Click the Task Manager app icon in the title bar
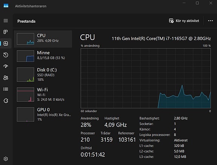This screenshot has width=217, height=165. [x=6, y=6]
